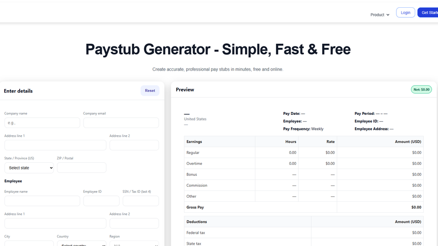This screenshot has height=246, width=438.
Task: Click the Login button
Action: (x=405, y=13)
